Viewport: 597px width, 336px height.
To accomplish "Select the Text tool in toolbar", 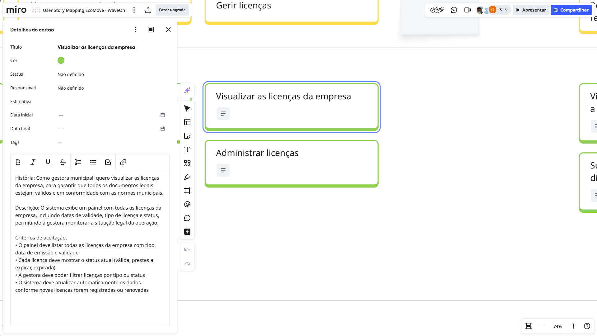I will (x=187, y=149).
